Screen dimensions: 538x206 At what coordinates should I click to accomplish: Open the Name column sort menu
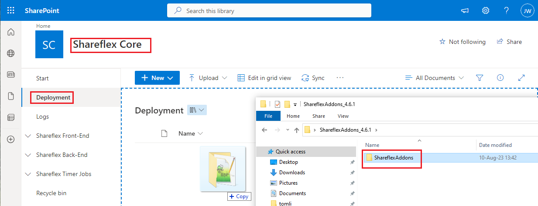(x=191, y=133)
